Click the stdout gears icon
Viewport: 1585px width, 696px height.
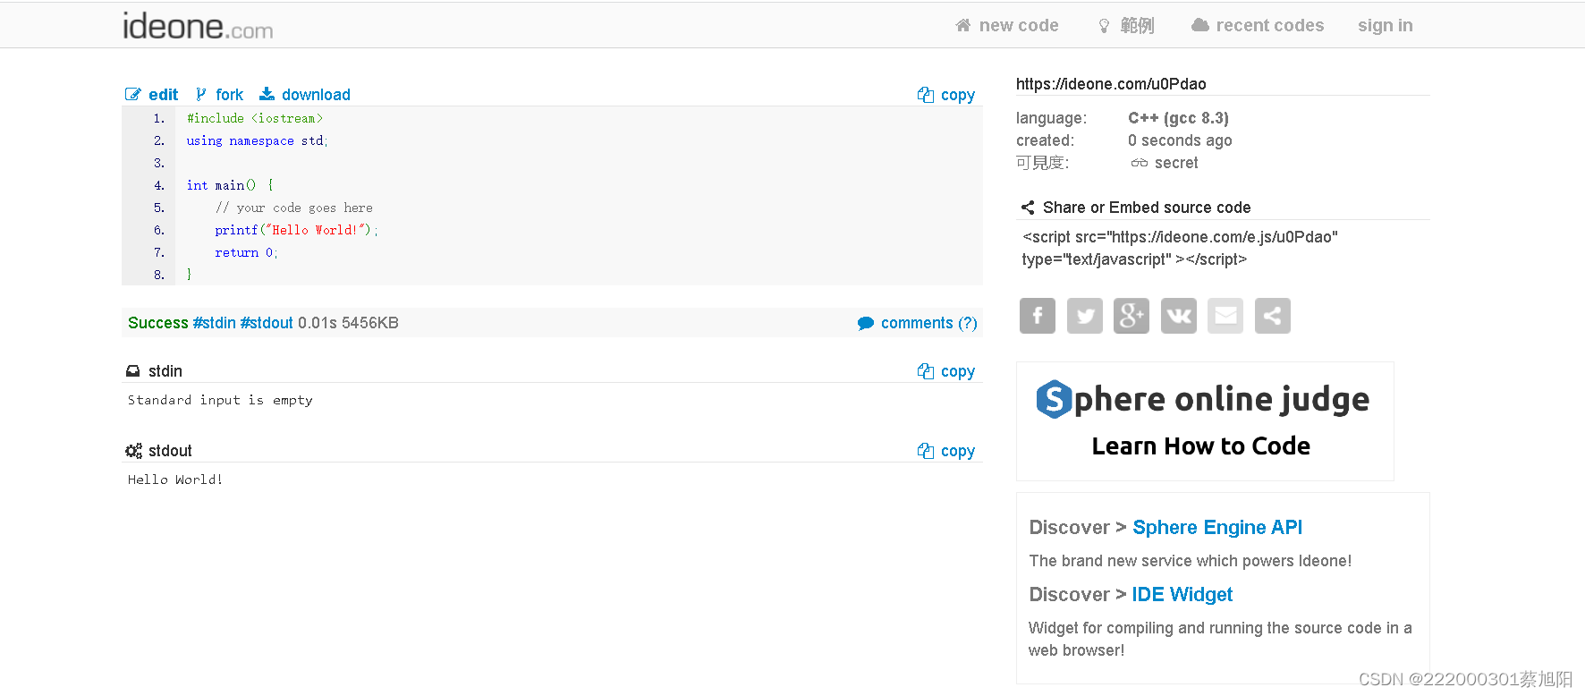[133, 451]
